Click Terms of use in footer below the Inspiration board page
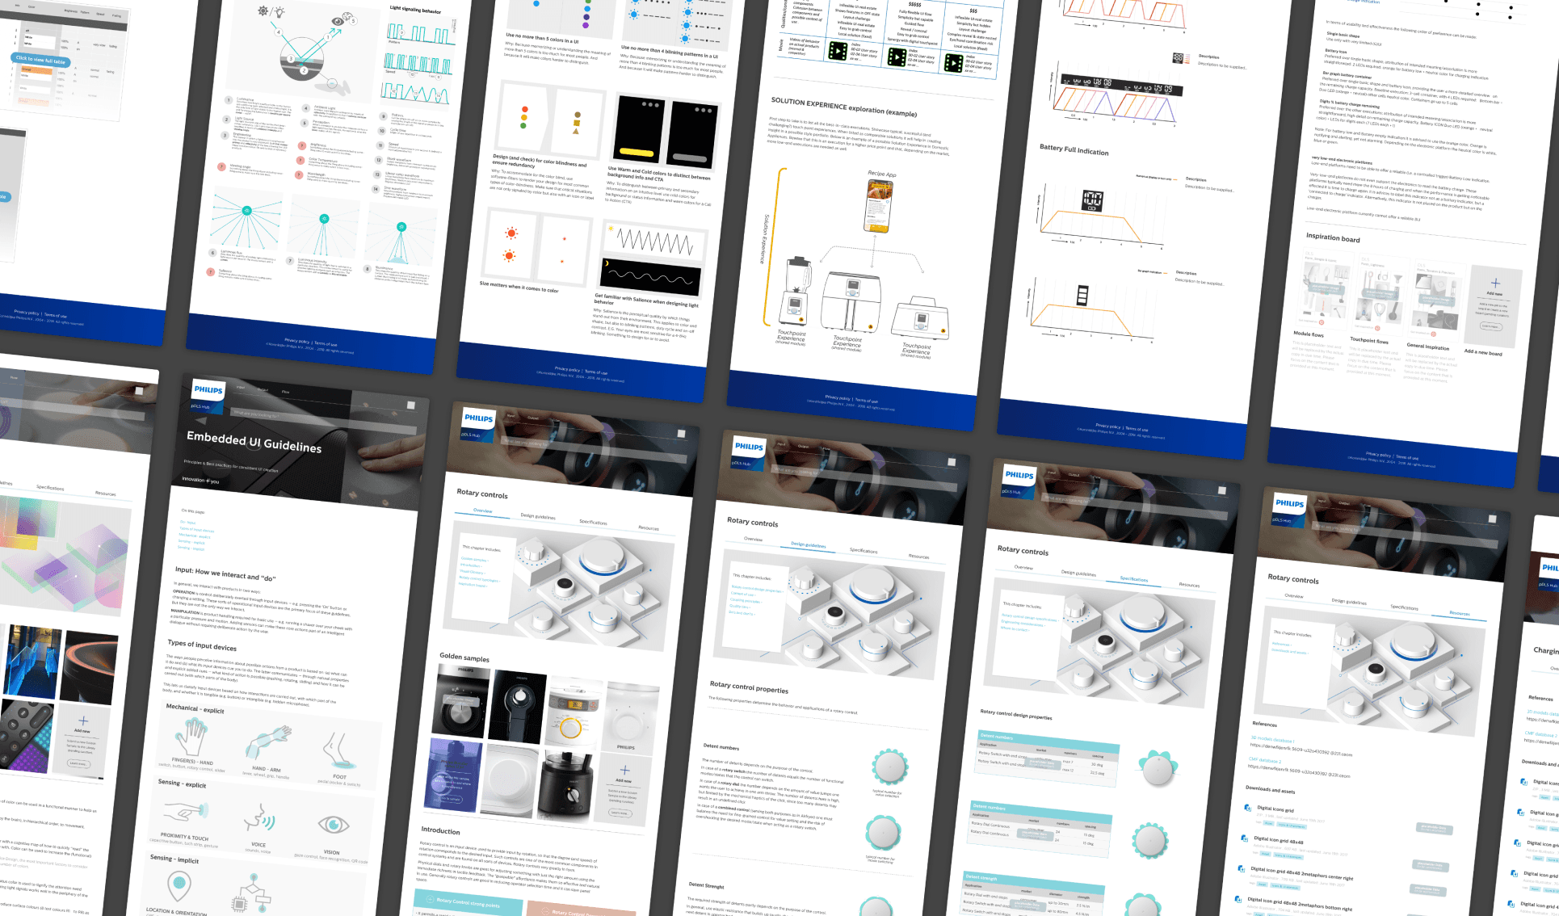Screen dimensions: 1559x916 coord(1406,458)
